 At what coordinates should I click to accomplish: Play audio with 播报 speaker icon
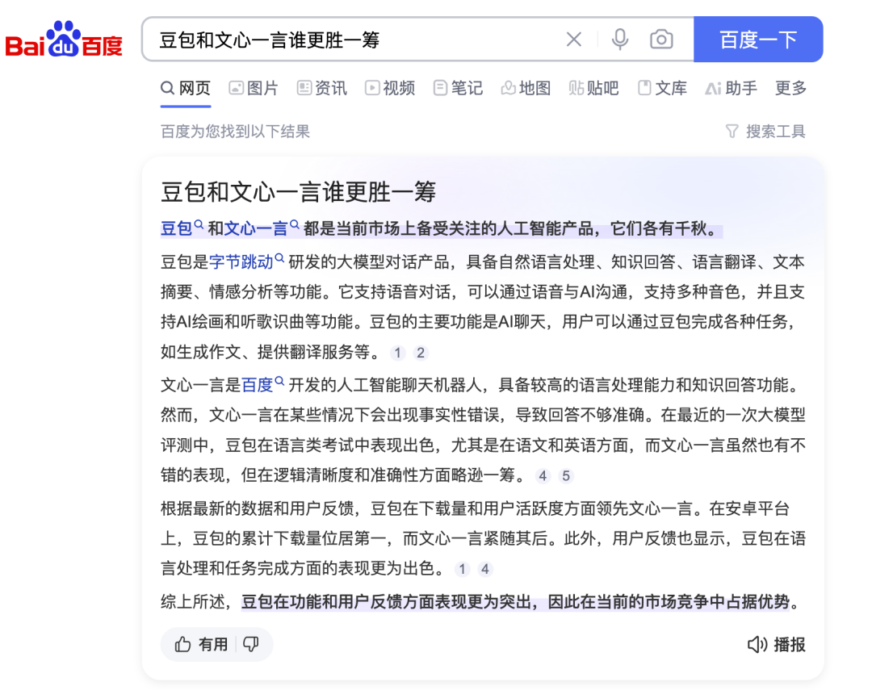tap(757, 644)
